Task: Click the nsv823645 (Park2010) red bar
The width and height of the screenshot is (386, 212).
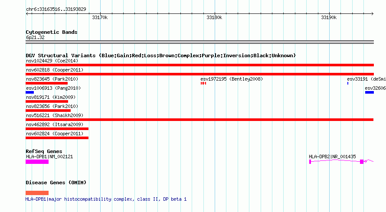Action: pyautogui.click(x=46, y=83)
